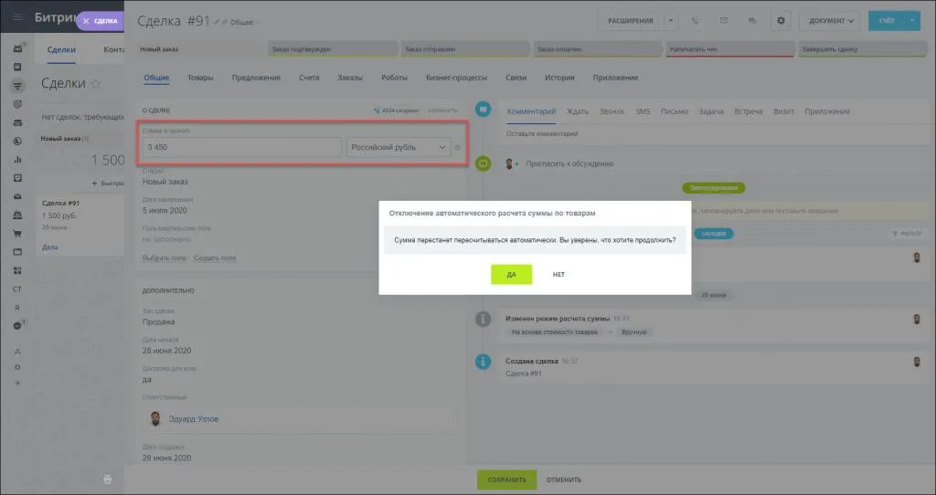Expand the Российский рубль currency dropdown
936x495 pixels.
coord(399,147)
